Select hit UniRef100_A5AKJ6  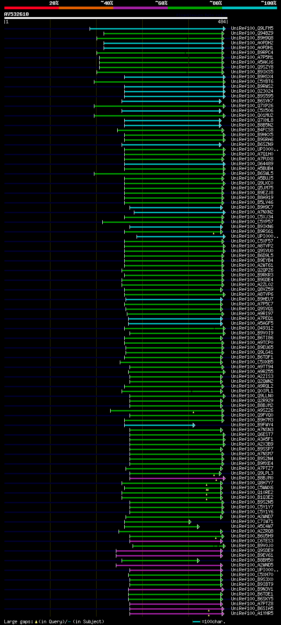[x=252, y=62]
